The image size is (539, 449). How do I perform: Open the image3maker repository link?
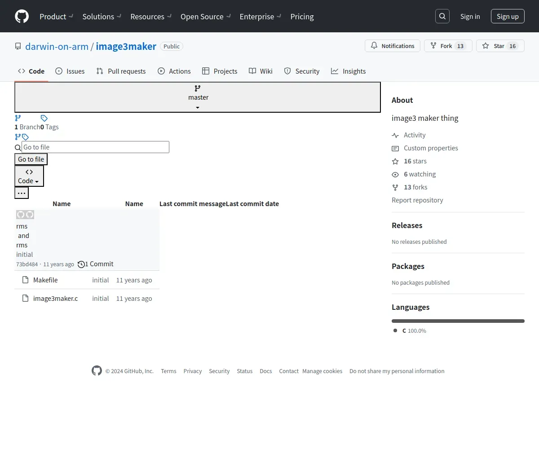point(126,46)
